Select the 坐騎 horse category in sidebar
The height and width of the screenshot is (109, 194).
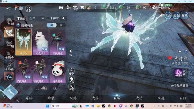tap(9, 21)
